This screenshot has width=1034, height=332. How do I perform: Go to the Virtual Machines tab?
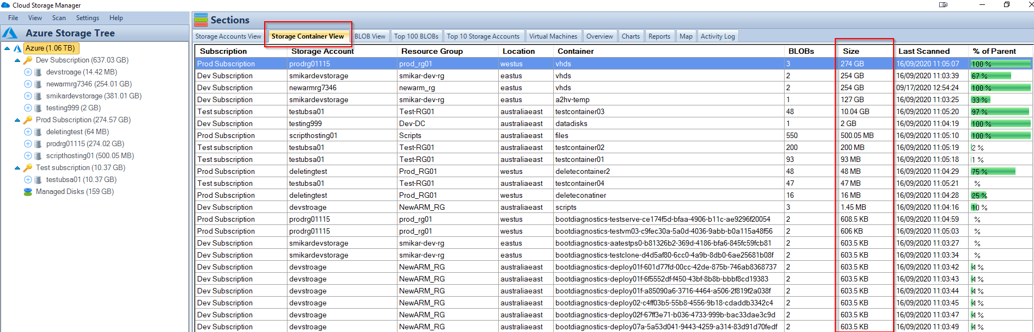(x=553, y=36)
